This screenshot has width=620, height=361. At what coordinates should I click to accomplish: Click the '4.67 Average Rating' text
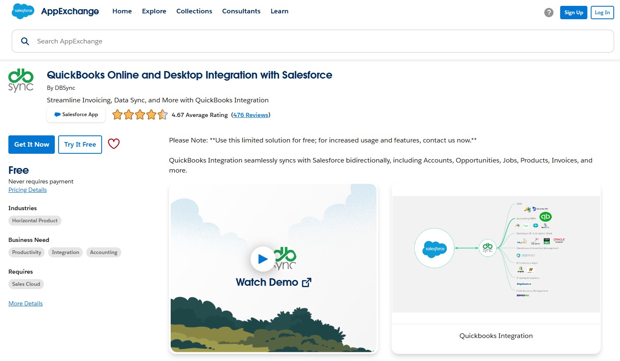coord(200,115)
